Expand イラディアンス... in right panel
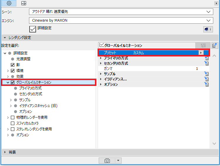Viewport: 220px width, 166px height. pyautogui.click(x=100, y=79)
